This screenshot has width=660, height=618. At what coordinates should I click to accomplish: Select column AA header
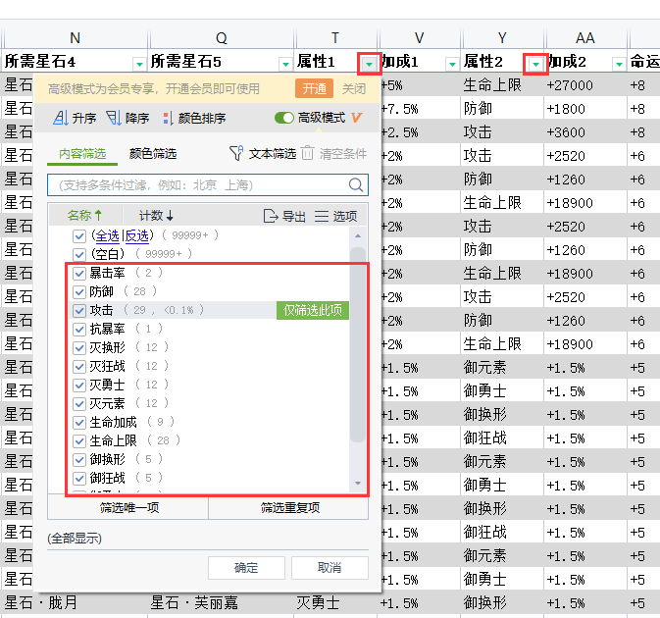585,38
